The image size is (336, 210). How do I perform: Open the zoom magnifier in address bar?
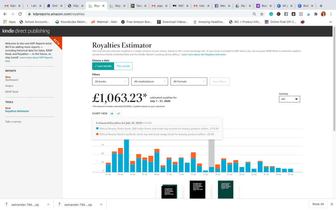(x=254, y=14)
